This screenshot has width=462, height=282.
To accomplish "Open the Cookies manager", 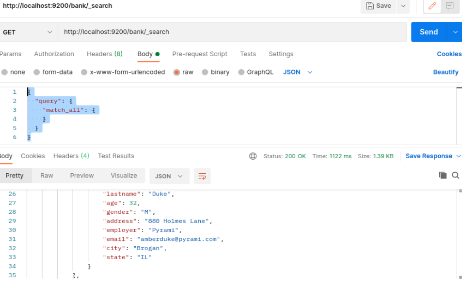I will tap(448, 54).
